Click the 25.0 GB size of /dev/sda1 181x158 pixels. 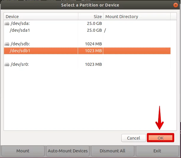[94, 30]
